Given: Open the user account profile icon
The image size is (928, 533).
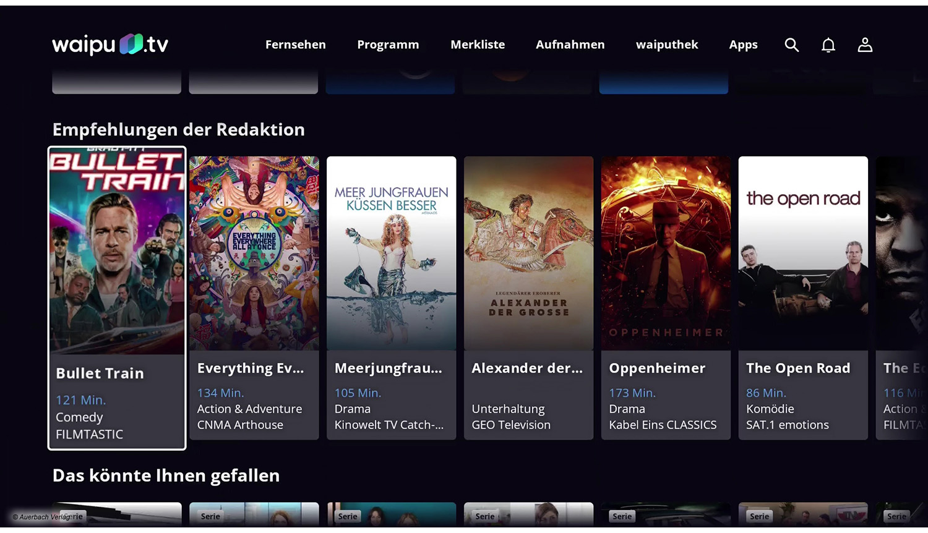Looking at the screenshot, I should click(x=865, y=45).
